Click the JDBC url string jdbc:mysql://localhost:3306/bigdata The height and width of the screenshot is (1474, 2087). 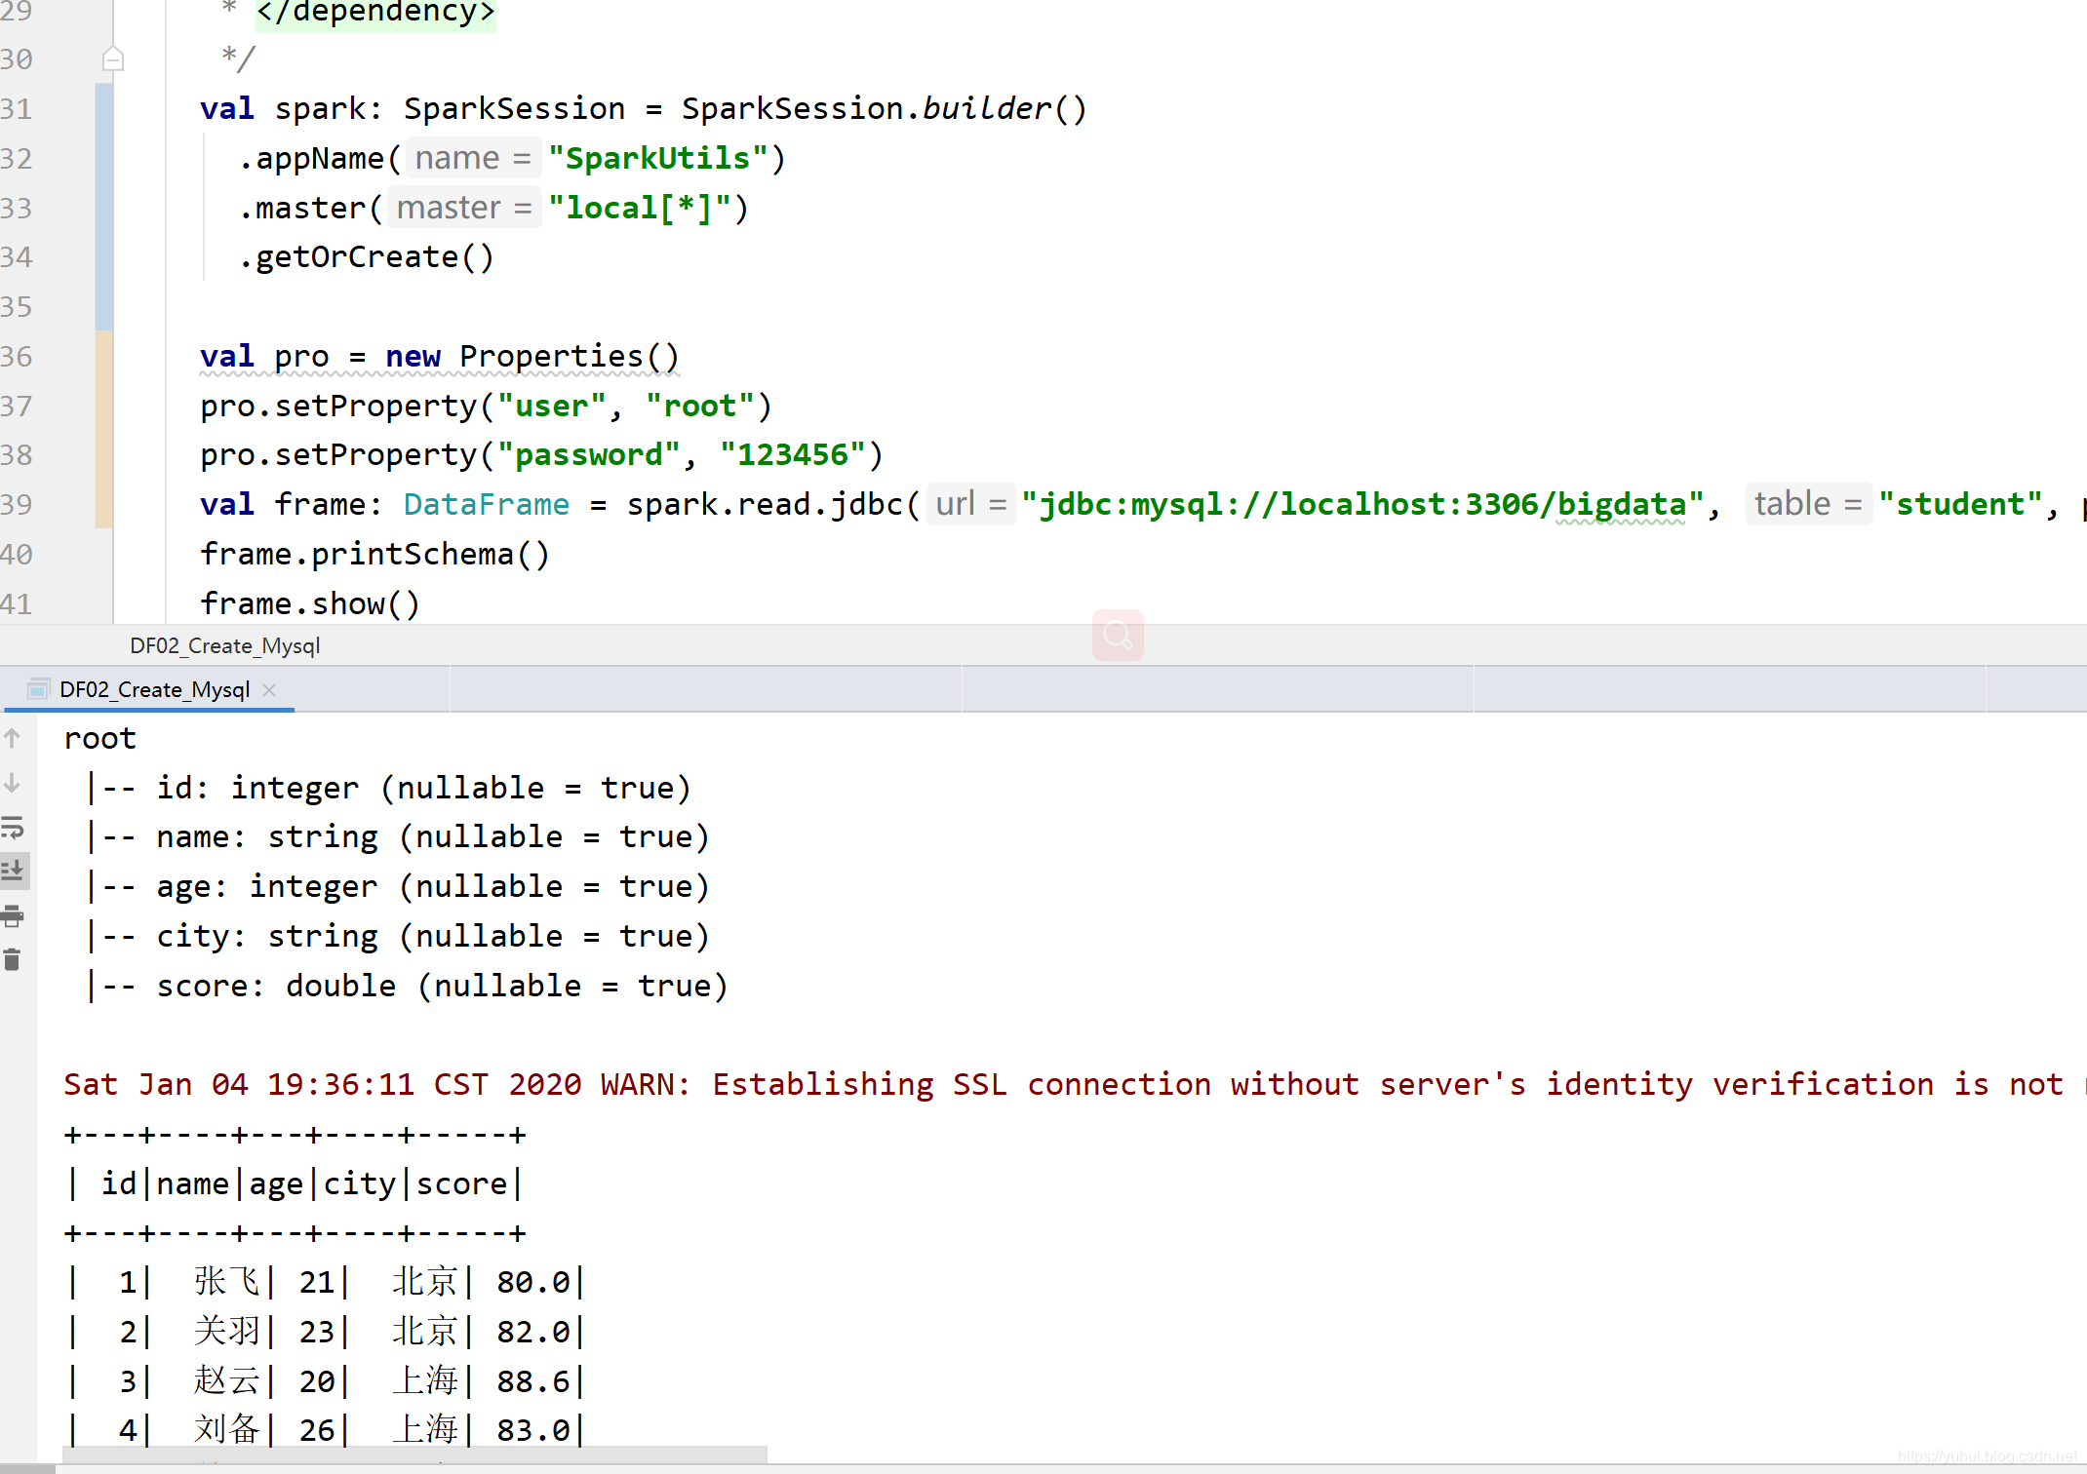click(1362, 504)
